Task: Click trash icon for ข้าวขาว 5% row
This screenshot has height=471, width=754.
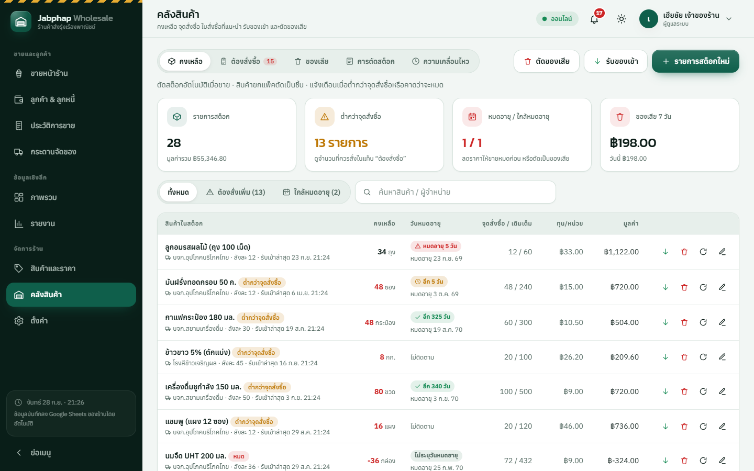Action: click(x=684, y=357)
